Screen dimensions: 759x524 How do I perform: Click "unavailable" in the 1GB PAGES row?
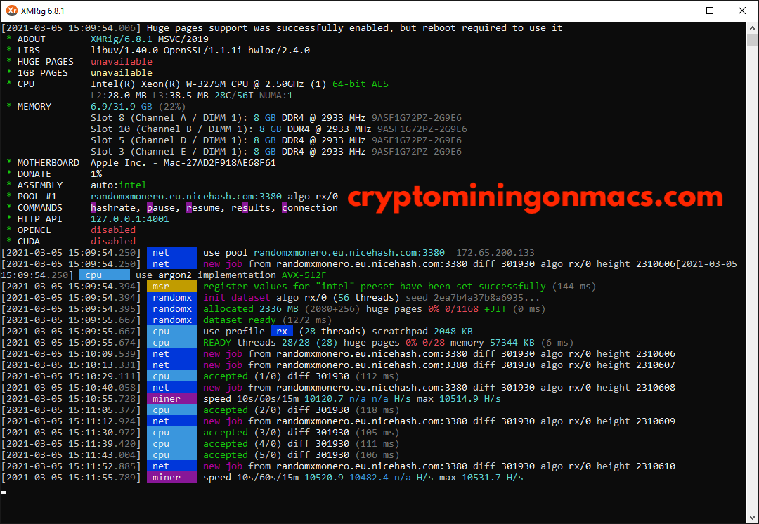coord(121,72)
